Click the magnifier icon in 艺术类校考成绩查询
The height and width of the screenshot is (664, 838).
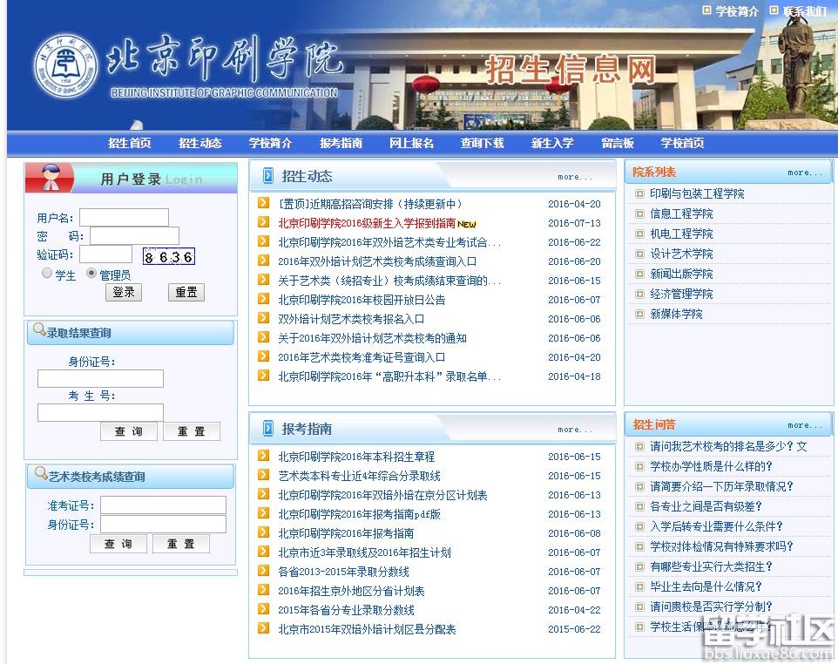[39, 475]
